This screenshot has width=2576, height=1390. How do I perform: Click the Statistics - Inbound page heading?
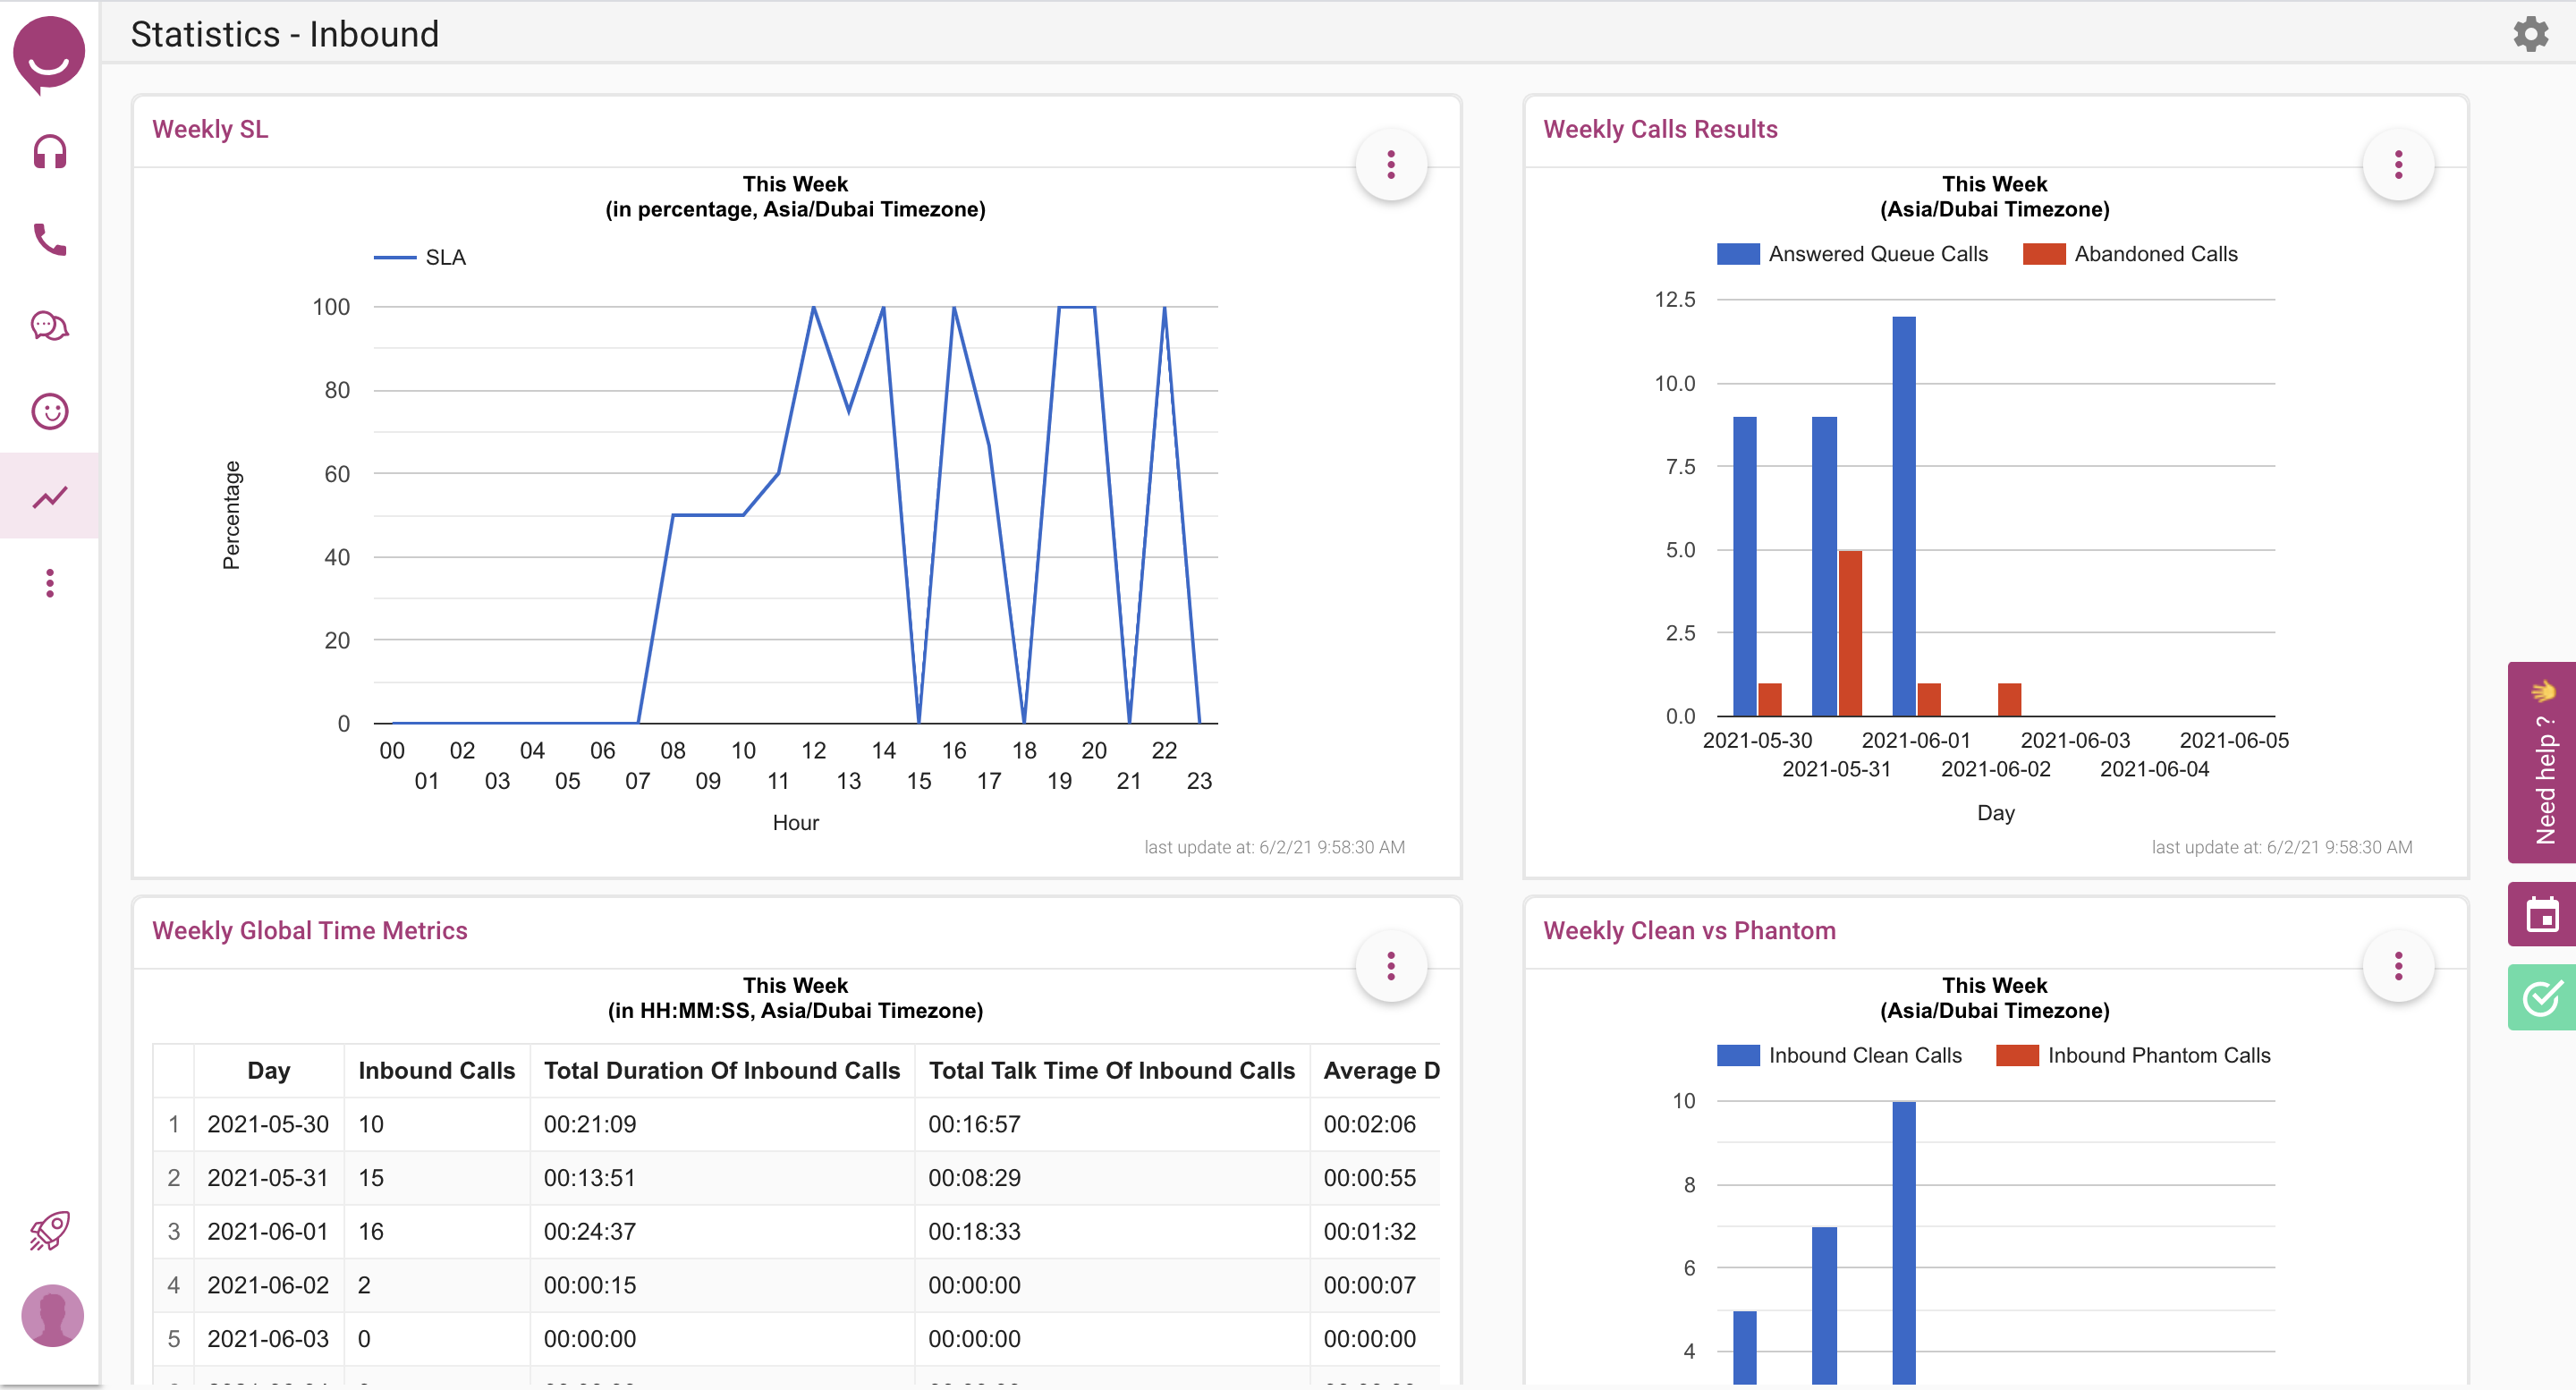(285, 34)
